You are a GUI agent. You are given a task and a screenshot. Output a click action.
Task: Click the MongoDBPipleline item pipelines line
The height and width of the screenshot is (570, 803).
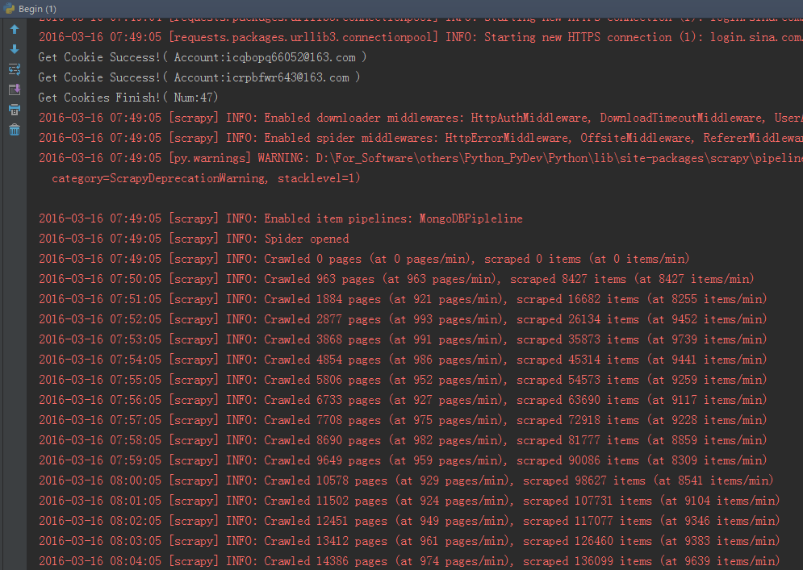click(281, 218)
